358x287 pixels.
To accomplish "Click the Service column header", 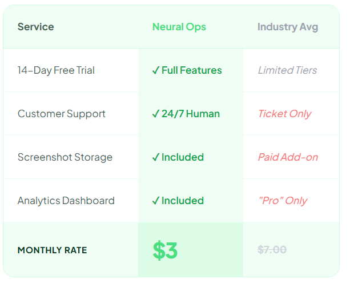I will coord(35,27).
